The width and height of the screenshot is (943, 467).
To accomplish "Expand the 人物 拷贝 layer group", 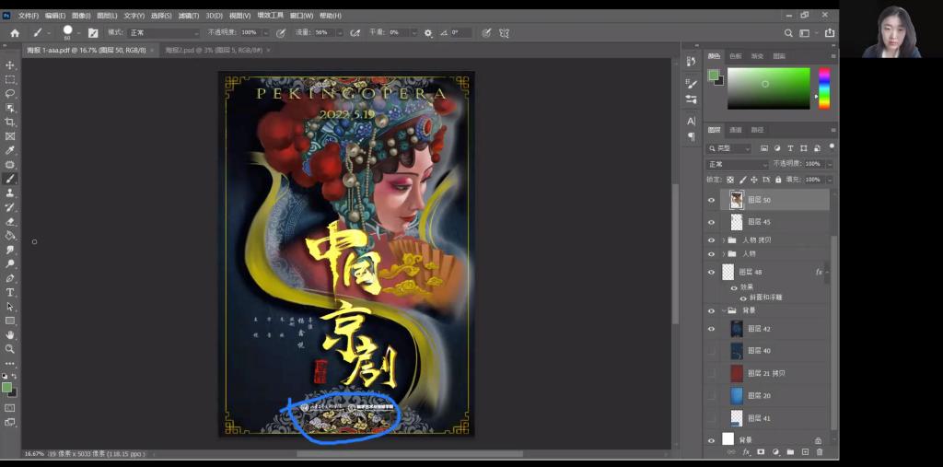I will pos(723,240).
